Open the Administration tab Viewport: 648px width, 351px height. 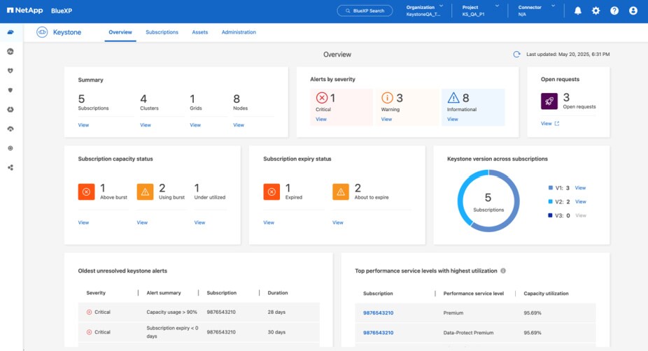pyautogui.click(x=239, y=32)
